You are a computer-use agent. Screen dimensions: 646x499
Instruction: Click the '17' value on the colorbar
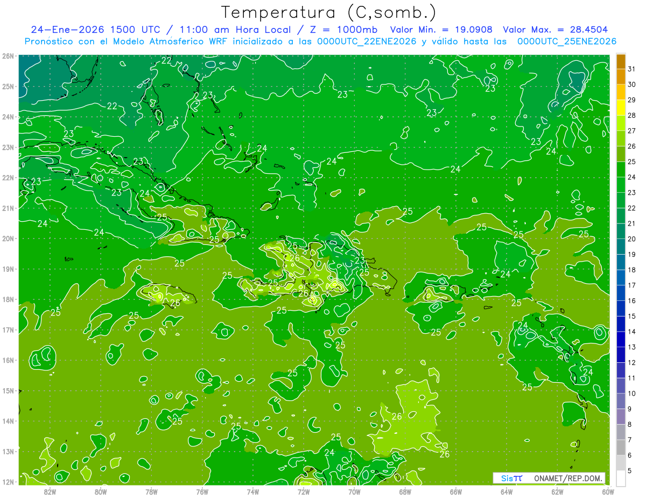click(631, 285)
